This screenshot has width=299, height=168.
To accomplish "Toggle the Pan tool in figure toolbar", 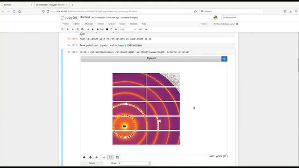I will 104,157.
